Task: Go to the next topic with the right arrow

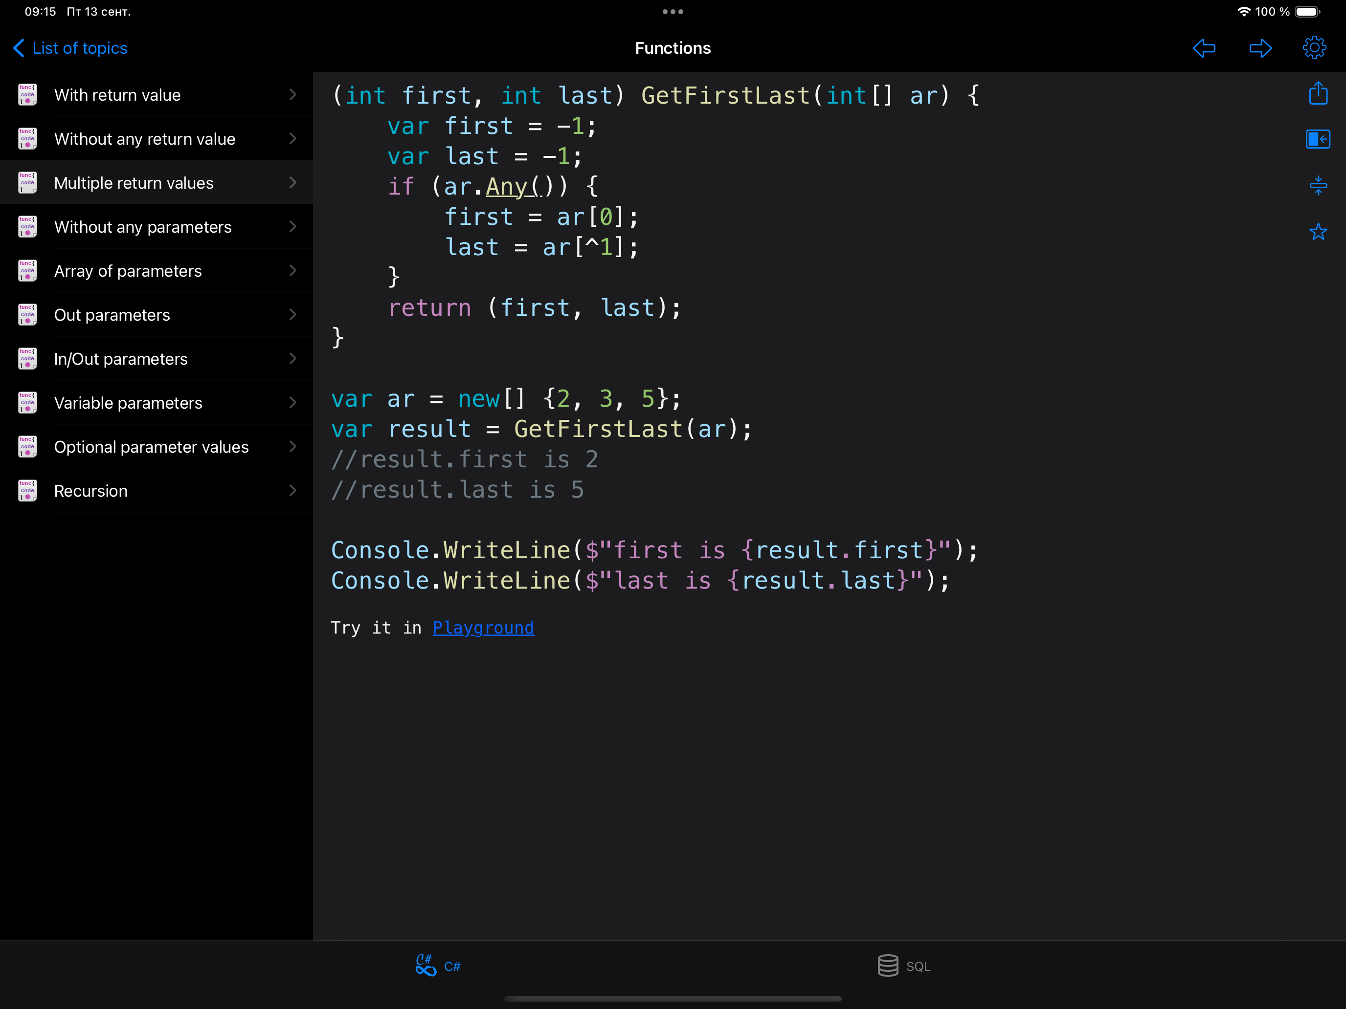Action: click(1260, 48)
